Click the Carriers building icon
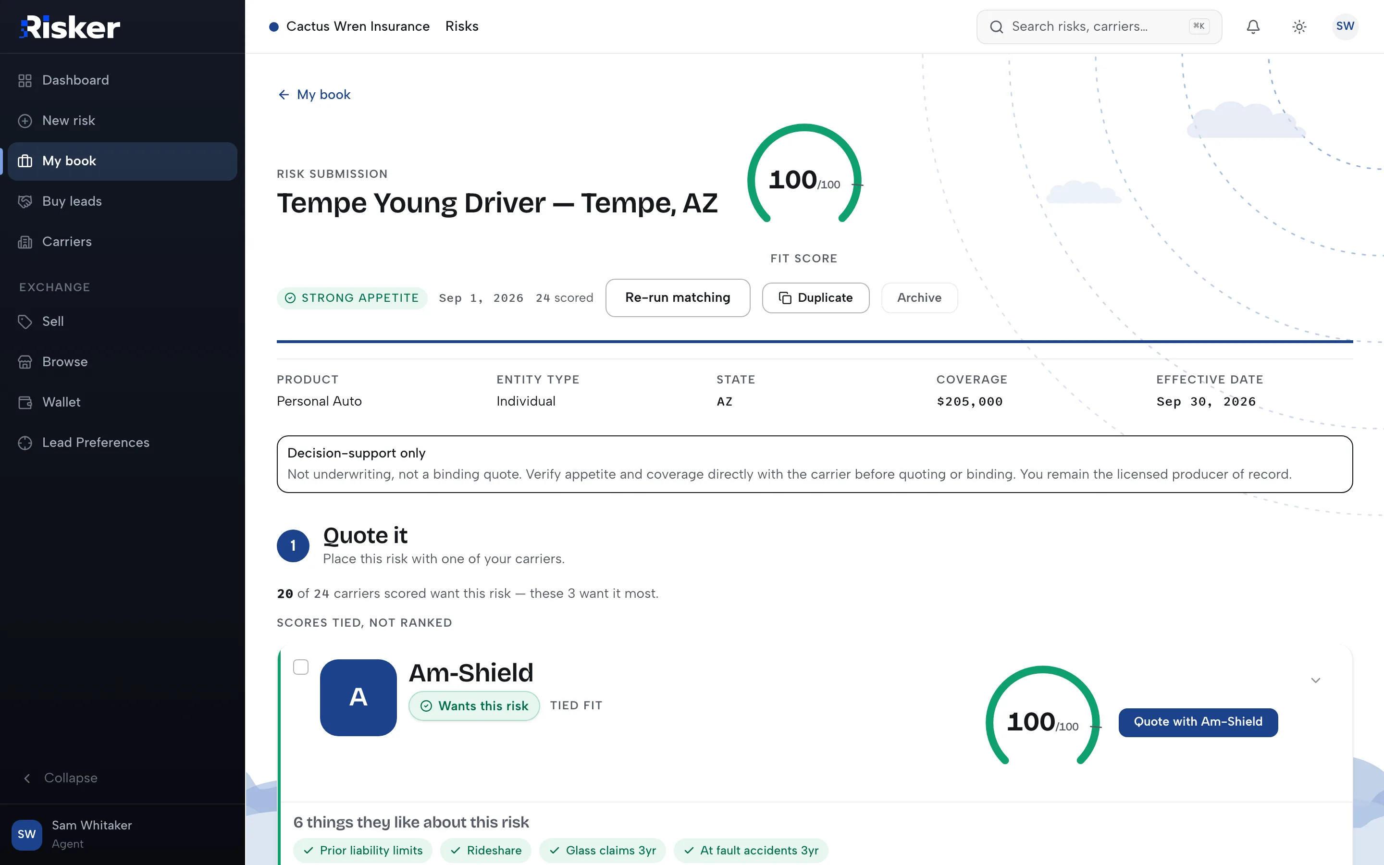Viewport: 1384px width, 865px height. pos(25,242)
